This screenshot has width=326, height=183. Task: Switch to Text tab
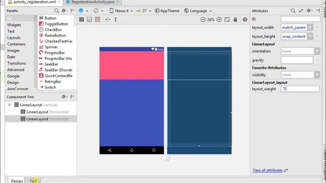tap(33, 181)
